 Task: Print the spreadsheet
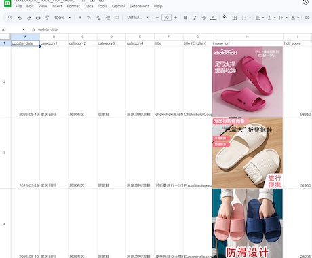(x=38, y=18)
